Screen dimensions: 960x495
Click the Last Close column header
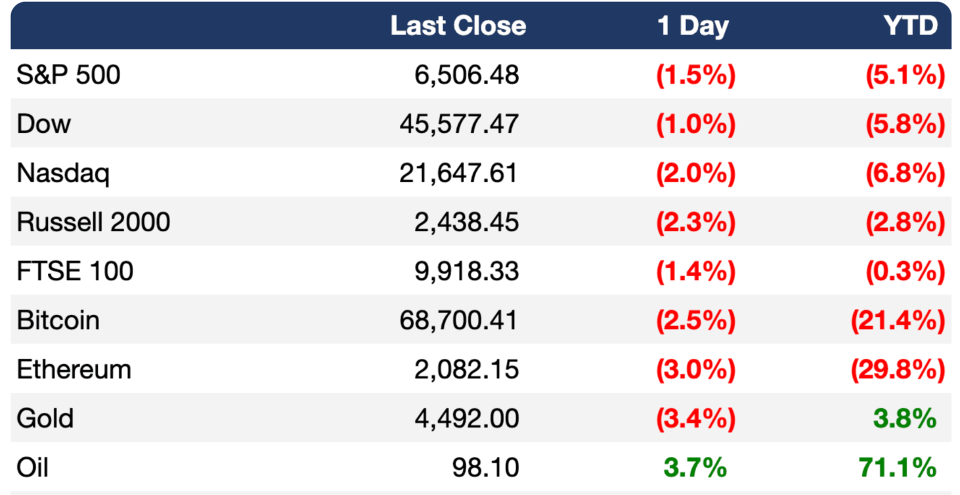[x=458, y=26]
